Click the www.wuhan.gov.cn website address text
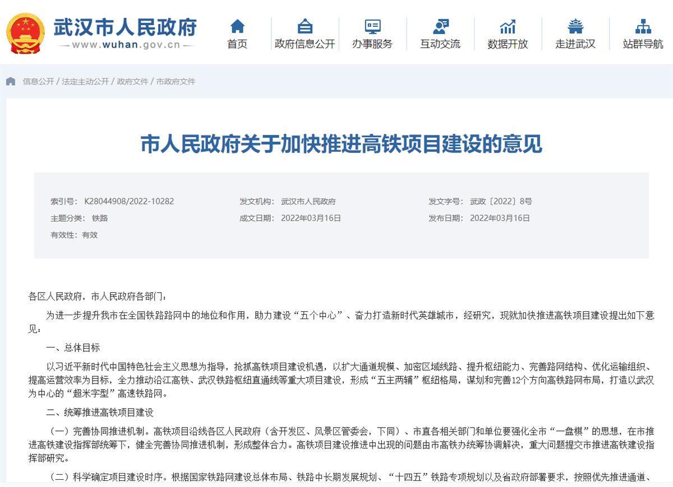Image resolution: width=673 pixels, height=487 pixels. [126, 45]
